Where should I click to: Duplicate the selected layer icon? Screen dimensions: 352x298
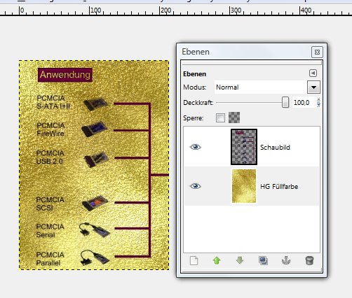point(263,260)
